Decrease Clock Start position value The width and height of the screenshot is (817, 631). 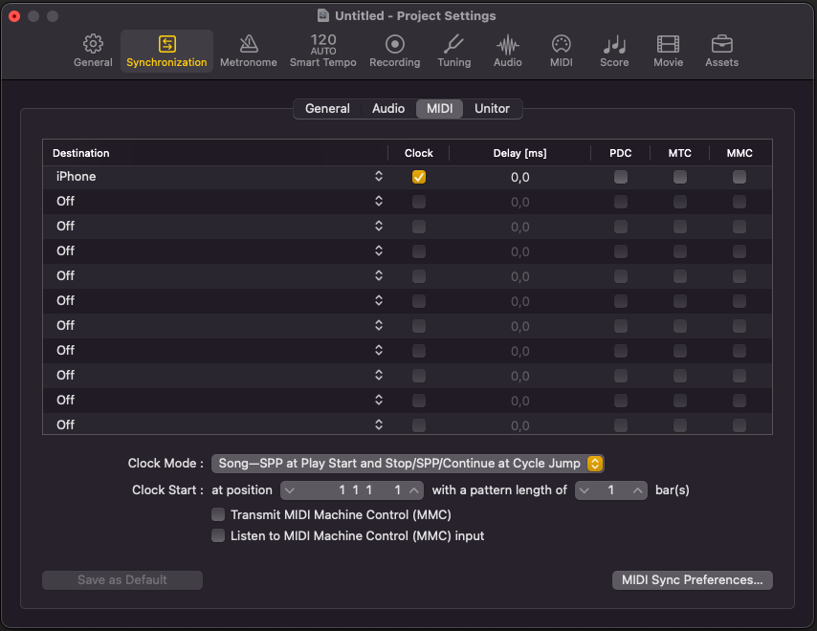[x=290, y=490]
